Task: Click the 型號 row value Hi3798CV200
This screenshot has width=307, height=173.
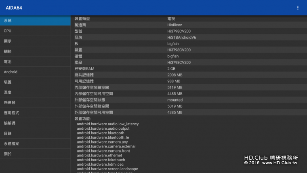Action: point(179,31)
